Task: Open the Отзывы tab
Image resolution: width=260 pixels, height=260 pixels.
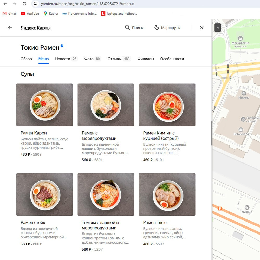Action: click(115, 59)
